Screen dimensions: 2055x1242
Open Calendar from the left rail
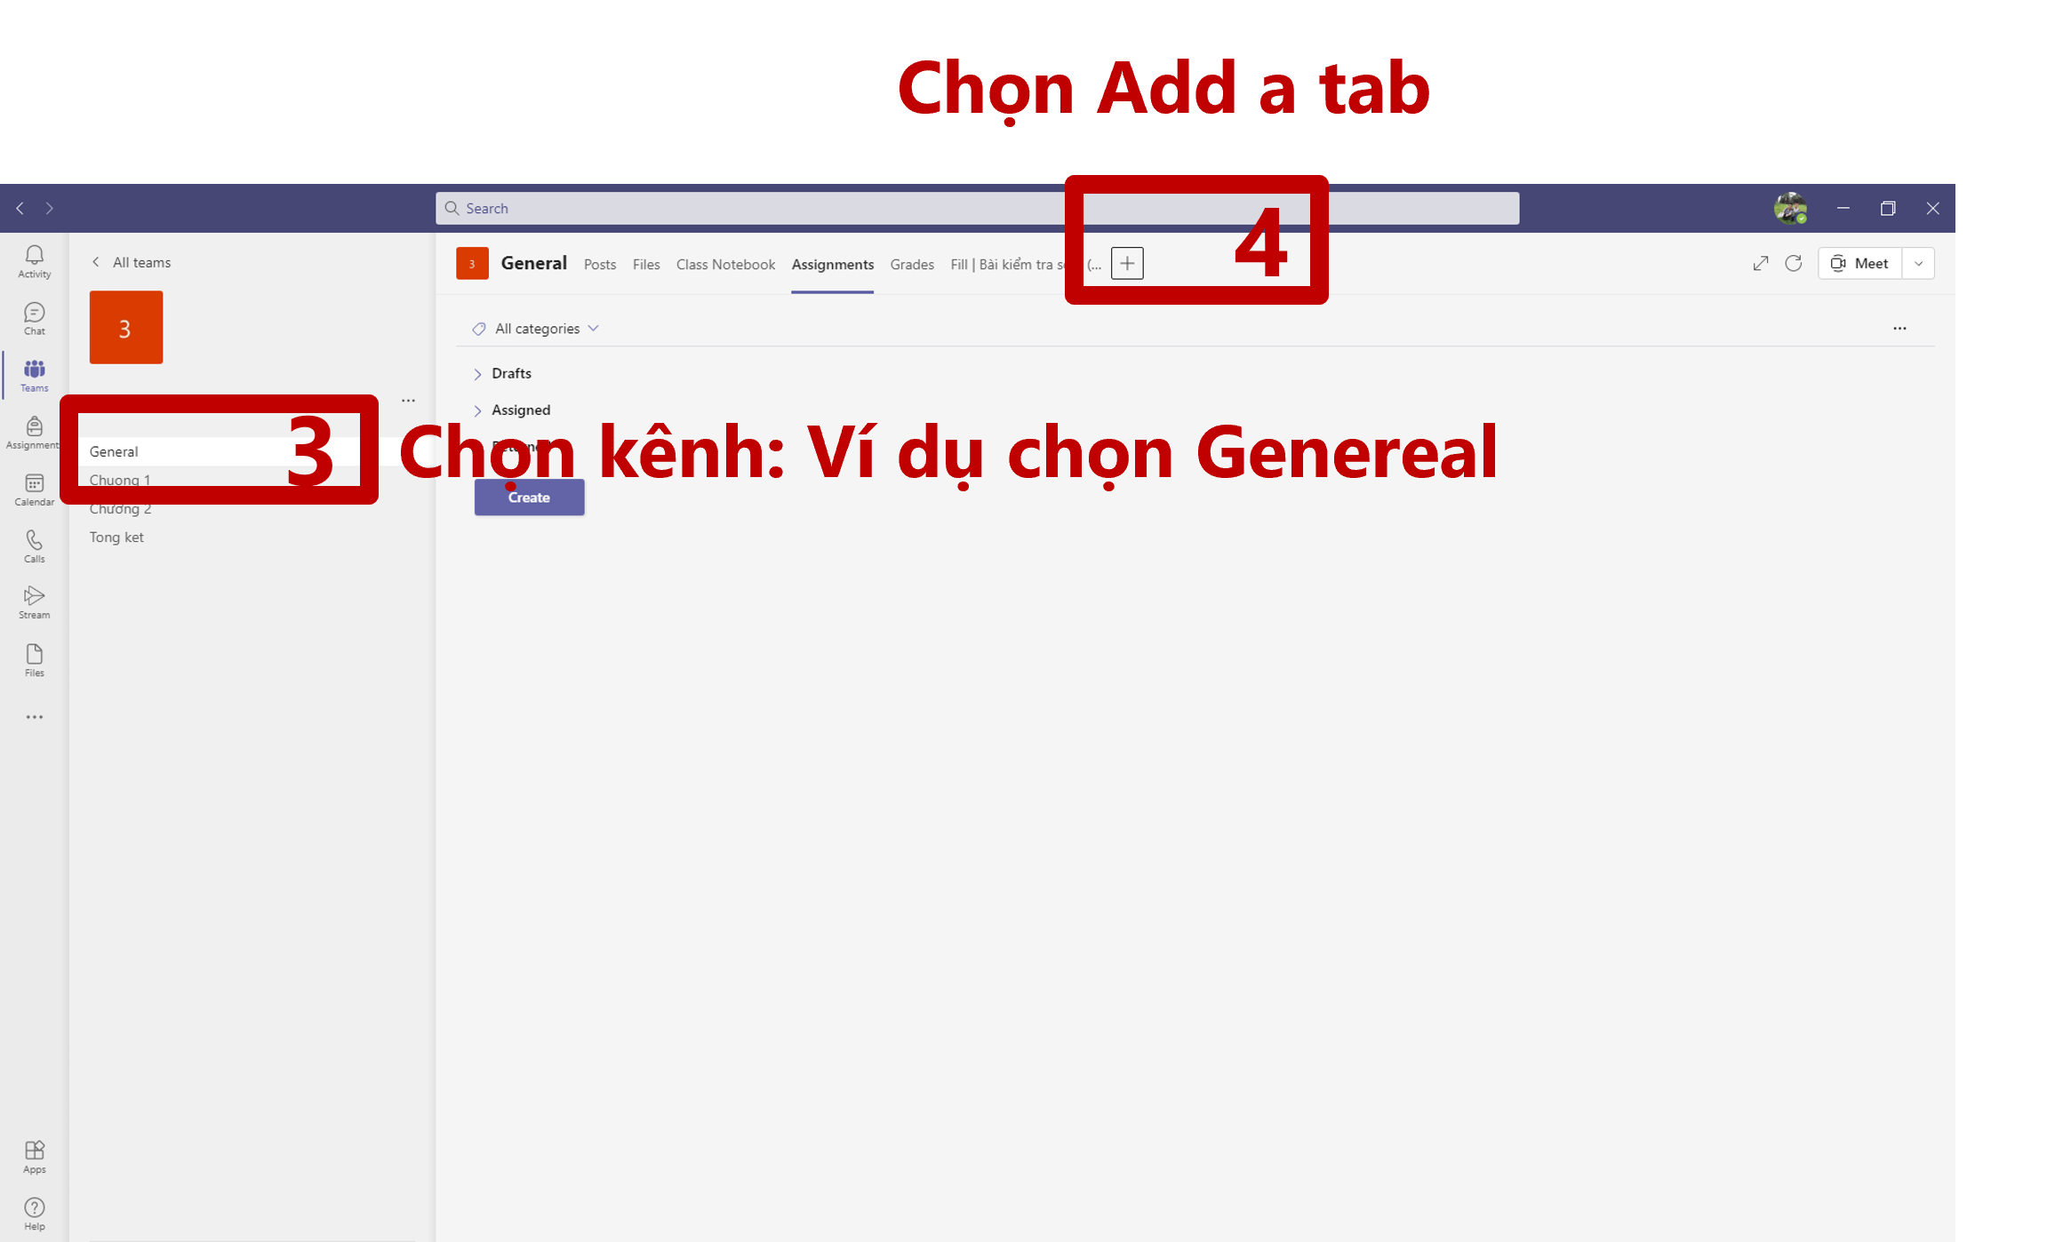(34, 490)
